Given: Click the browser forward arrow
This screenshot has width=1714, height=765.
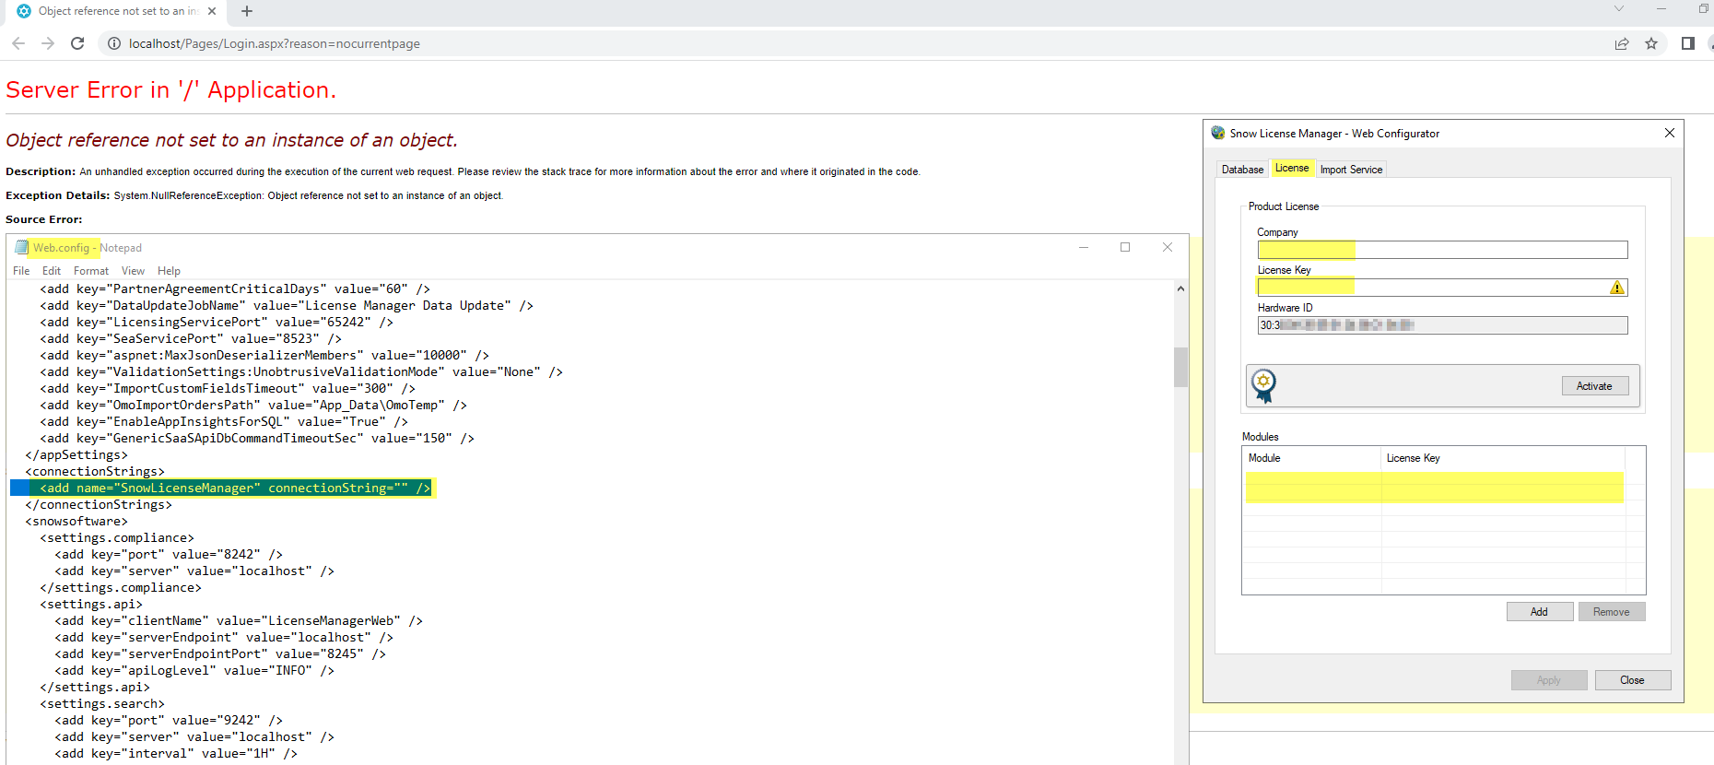Looking at the screenshot, I should click(48, 43).
